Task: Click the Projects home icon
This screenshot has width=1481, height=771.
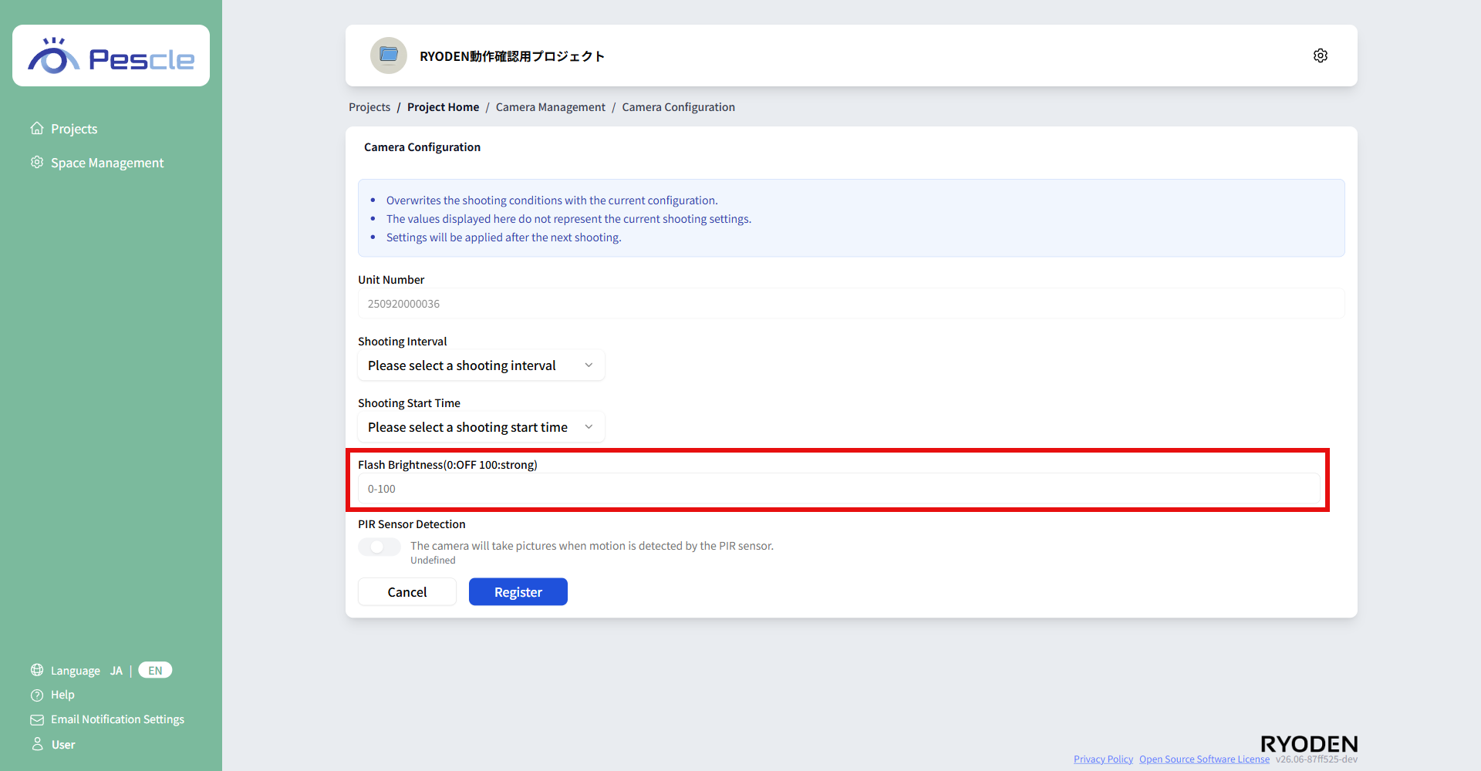Action: pyautogui.click(x=37, y=129)
